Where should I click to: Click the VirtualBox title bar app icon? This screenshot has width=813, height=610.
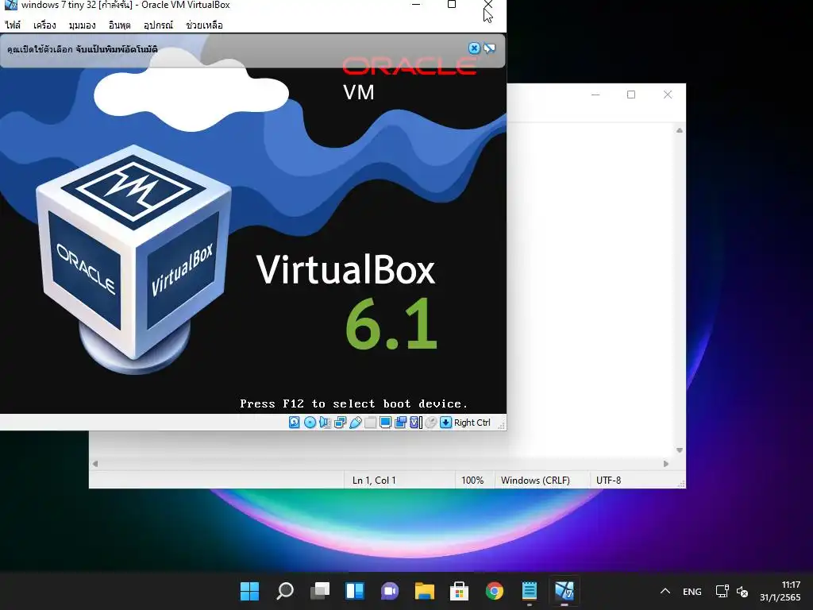coord(10,5)
